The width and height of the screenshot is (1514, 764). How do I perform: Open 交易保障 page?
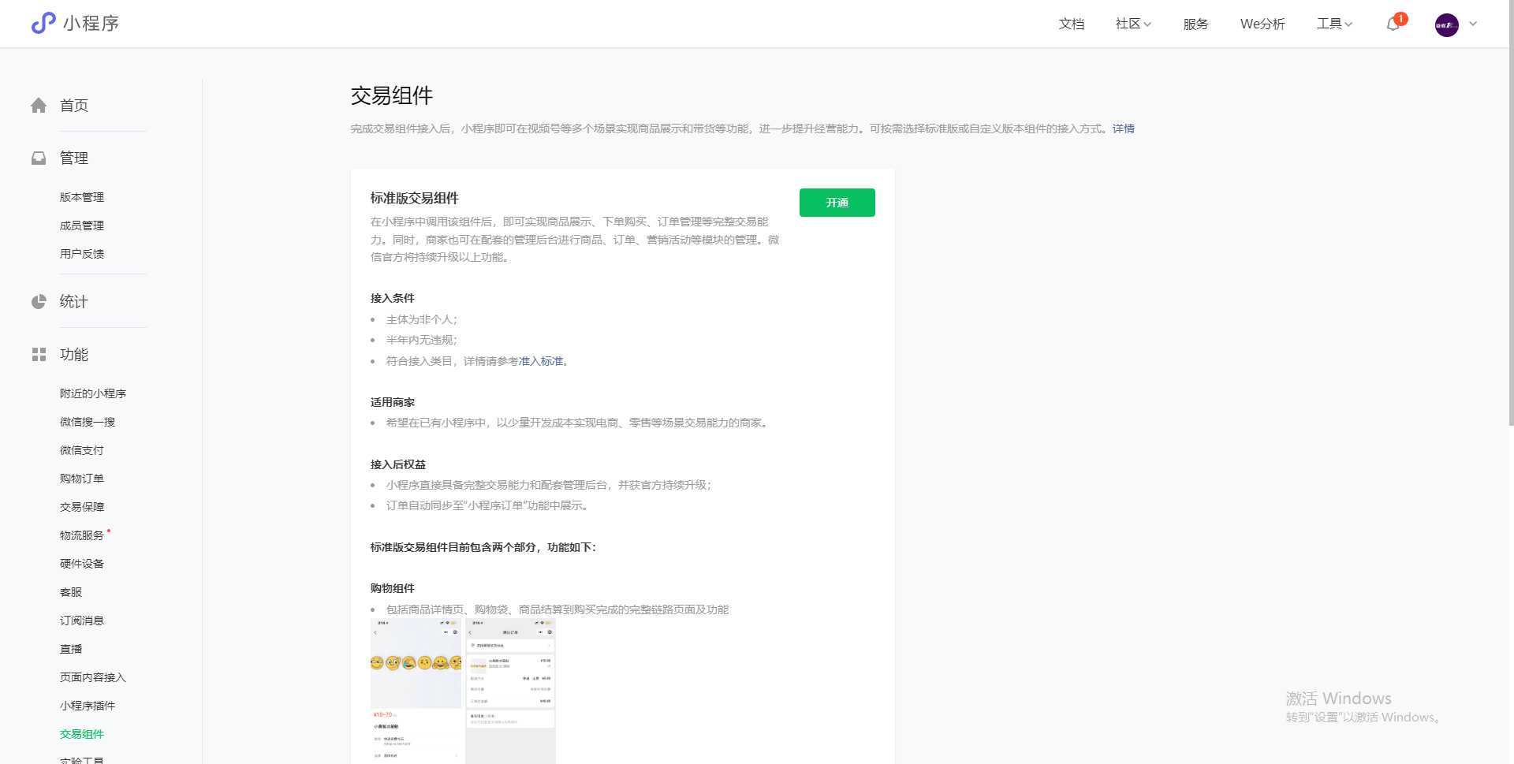(82, 507)
